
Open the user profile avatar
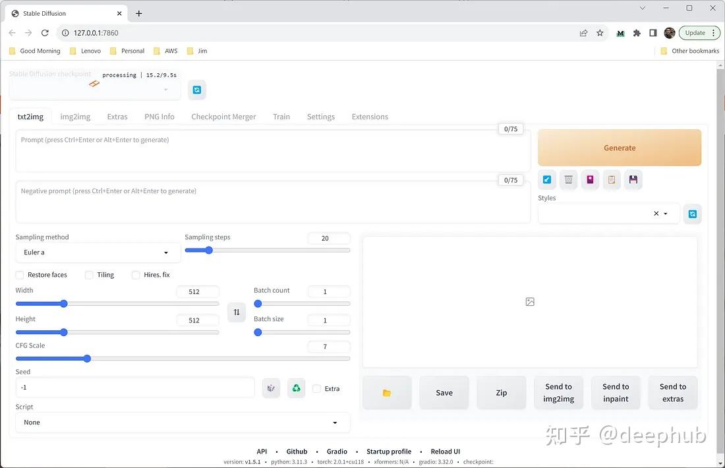(669, 33)
